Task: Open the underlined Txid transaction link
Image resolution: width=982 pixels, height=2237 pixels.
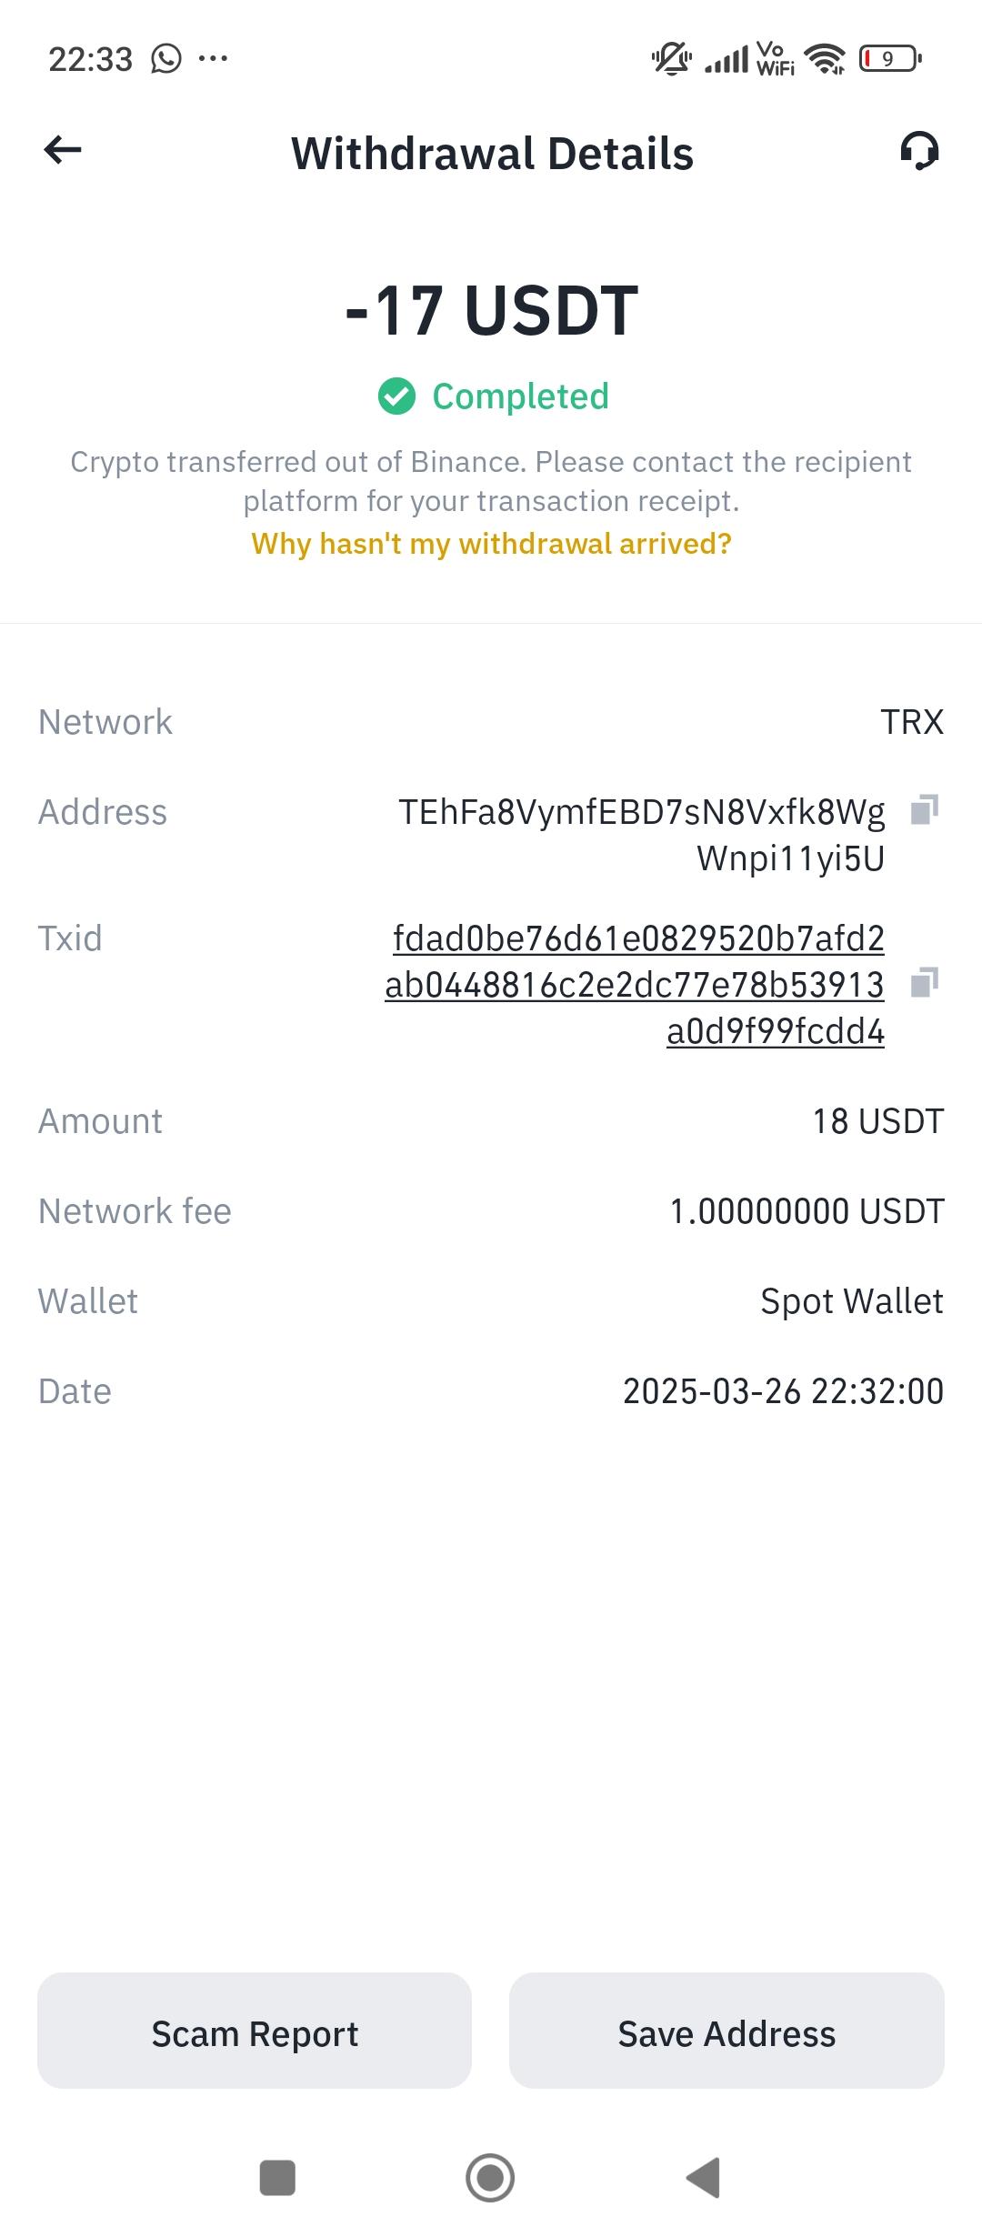Action: pos(636,985)
